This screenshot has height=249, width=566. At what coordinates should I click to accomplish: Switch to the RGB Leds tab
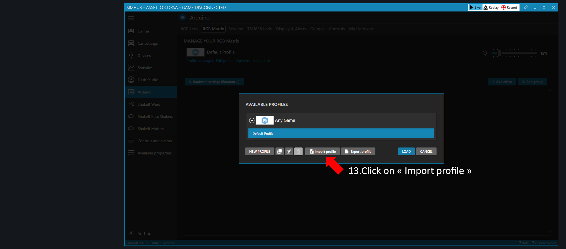pos(189,29)
